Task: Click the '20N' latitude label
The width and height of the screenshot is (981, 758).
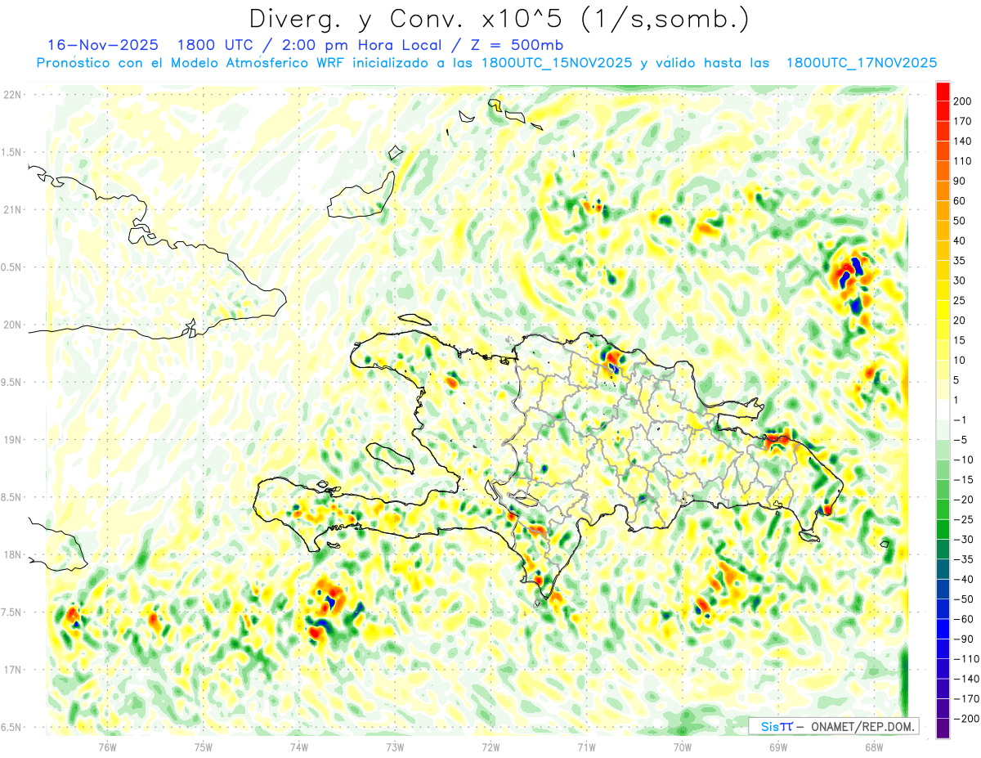Action: click(x=12, y=325)
